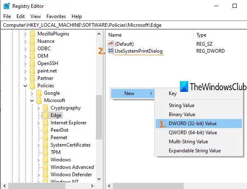Image resolution: width=247 pixels, height=189 pixels.
Task: Click the Peernet folder icon
Action: (x=46, y=138)
